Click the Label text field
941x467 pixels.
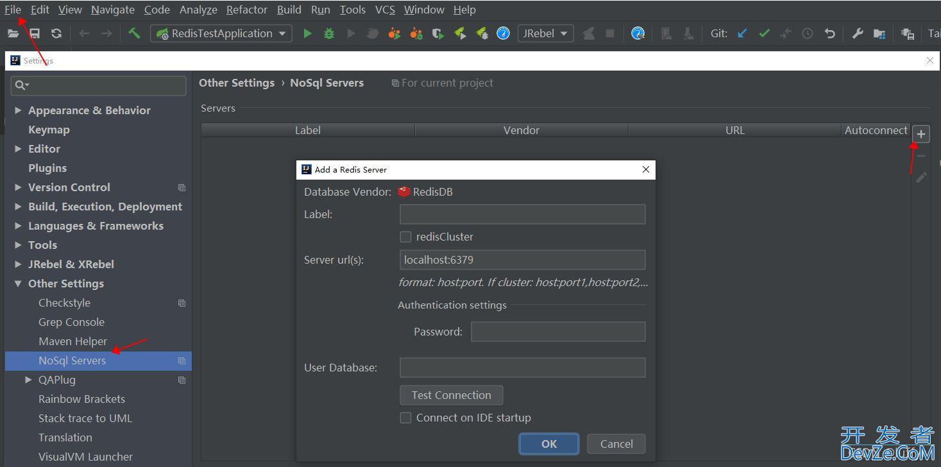(522, 214)
